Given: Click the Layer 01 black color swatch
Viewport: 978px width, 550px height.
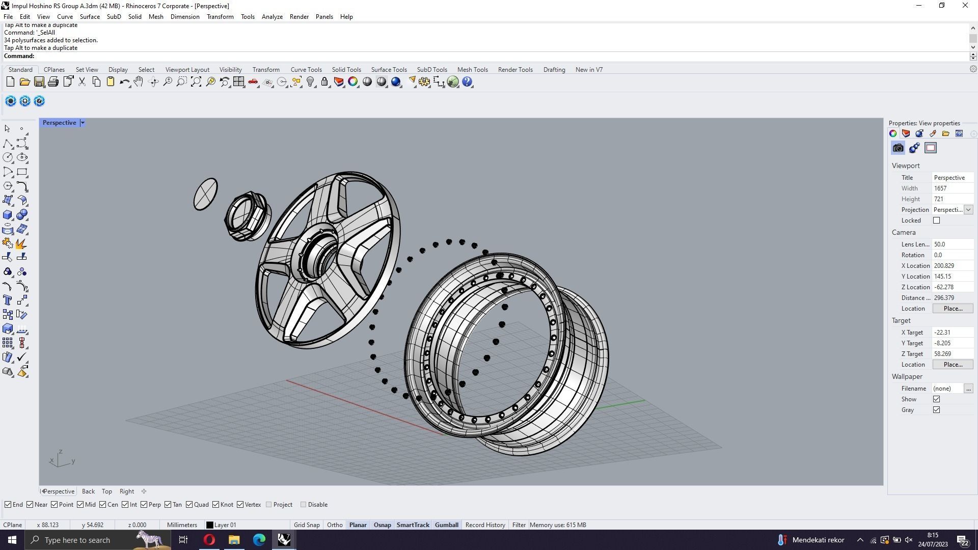Looking at the screenshot, I should [209, 525].
